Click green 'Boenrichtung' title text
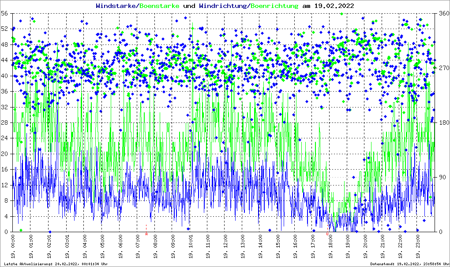Screen dimensions: 450x267 point(274,6)
